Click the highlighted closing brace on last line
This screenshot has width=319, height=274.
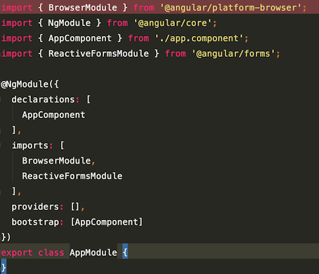tap(4, 267)
